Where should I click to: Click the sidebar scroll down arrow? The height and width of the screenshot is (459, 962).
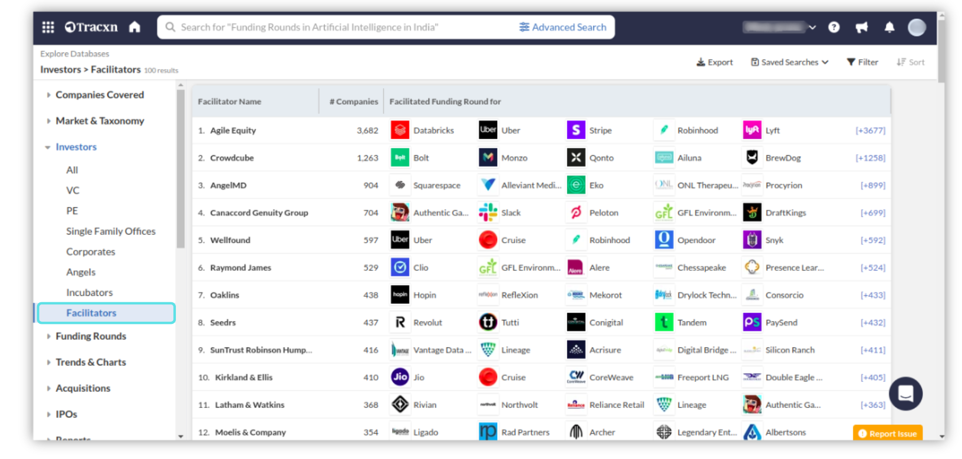[x=181, y=436]
